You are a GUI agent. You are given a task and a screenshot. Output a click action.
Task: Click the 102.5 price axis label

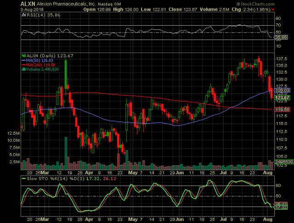click(x=282, y=165)
